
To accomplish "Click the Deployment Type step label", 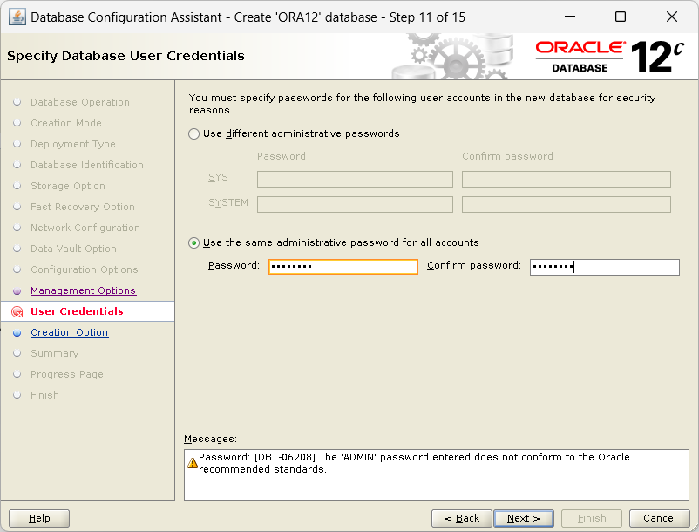I will [72, 144].
